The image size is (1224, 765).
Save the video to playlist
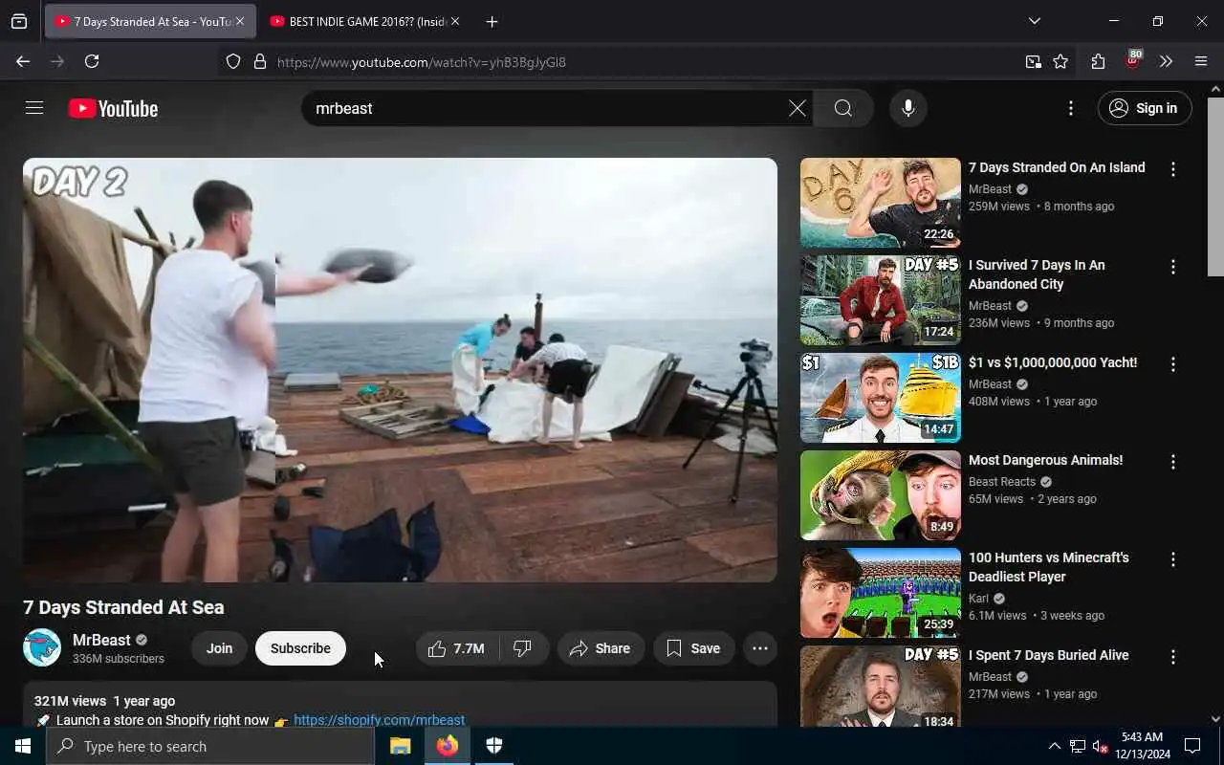click(x=694, y=648)
